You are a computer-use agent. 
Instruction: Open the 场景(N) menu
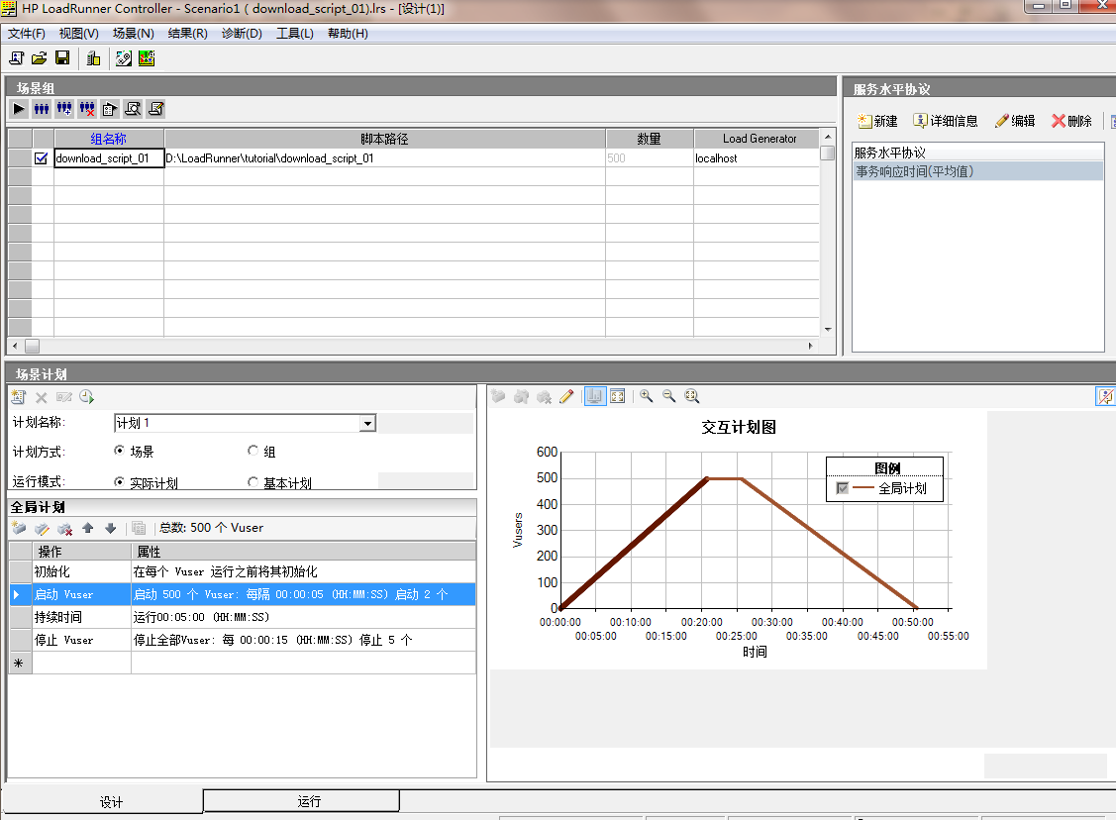(x=133, y=33)
